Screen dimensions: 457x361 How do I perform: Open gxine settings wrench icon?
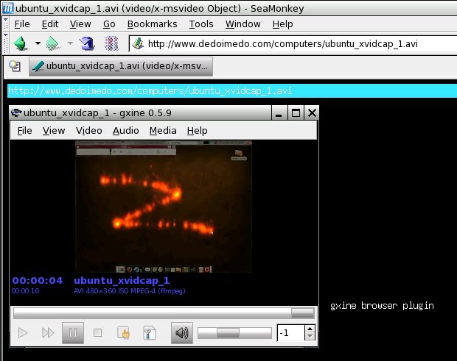150,333
